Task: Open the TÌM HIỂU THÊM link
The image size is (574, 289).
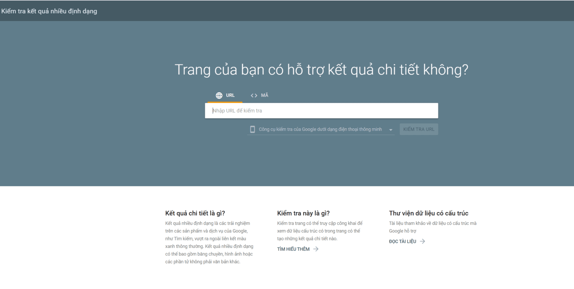Action: click(x=293, y=249)
